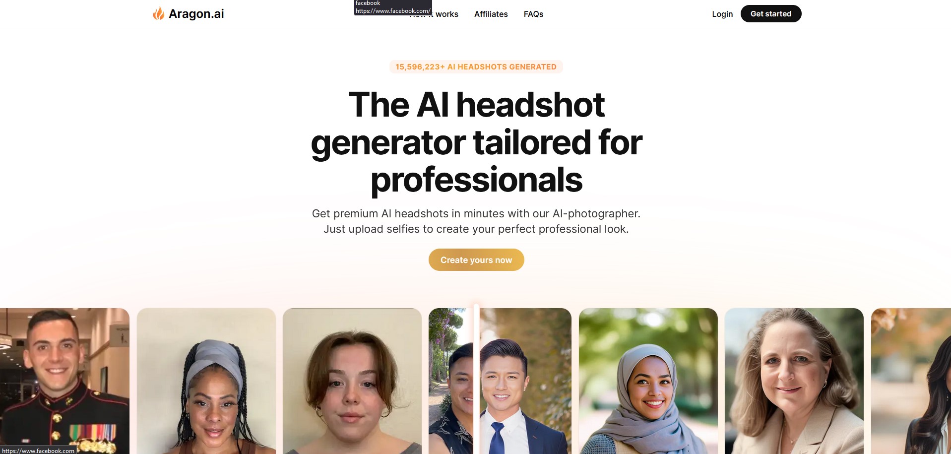Screen dimensions: 951x454
Task: Open the marine in uniform photo
Action: click(64, 381)
